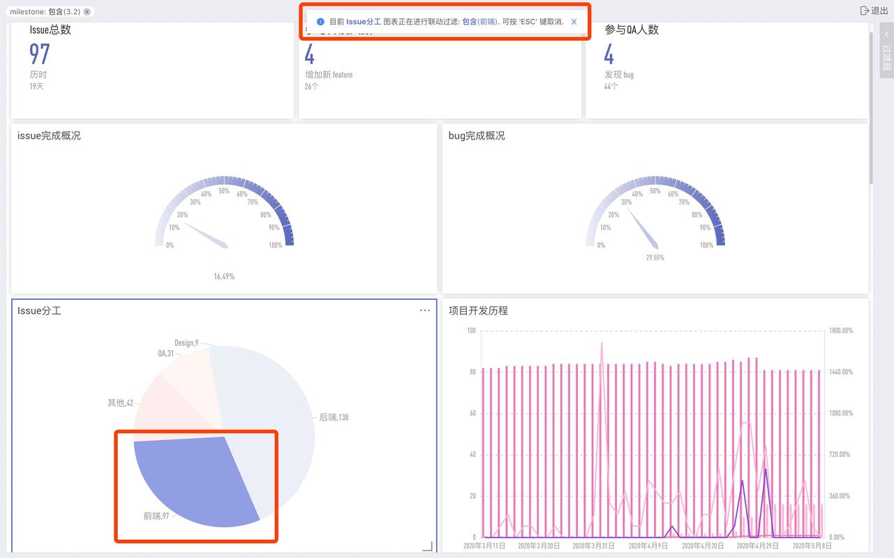Click the info icon in the notification
This screenshot has width=894, height=558.
click(x=320, y=22)
